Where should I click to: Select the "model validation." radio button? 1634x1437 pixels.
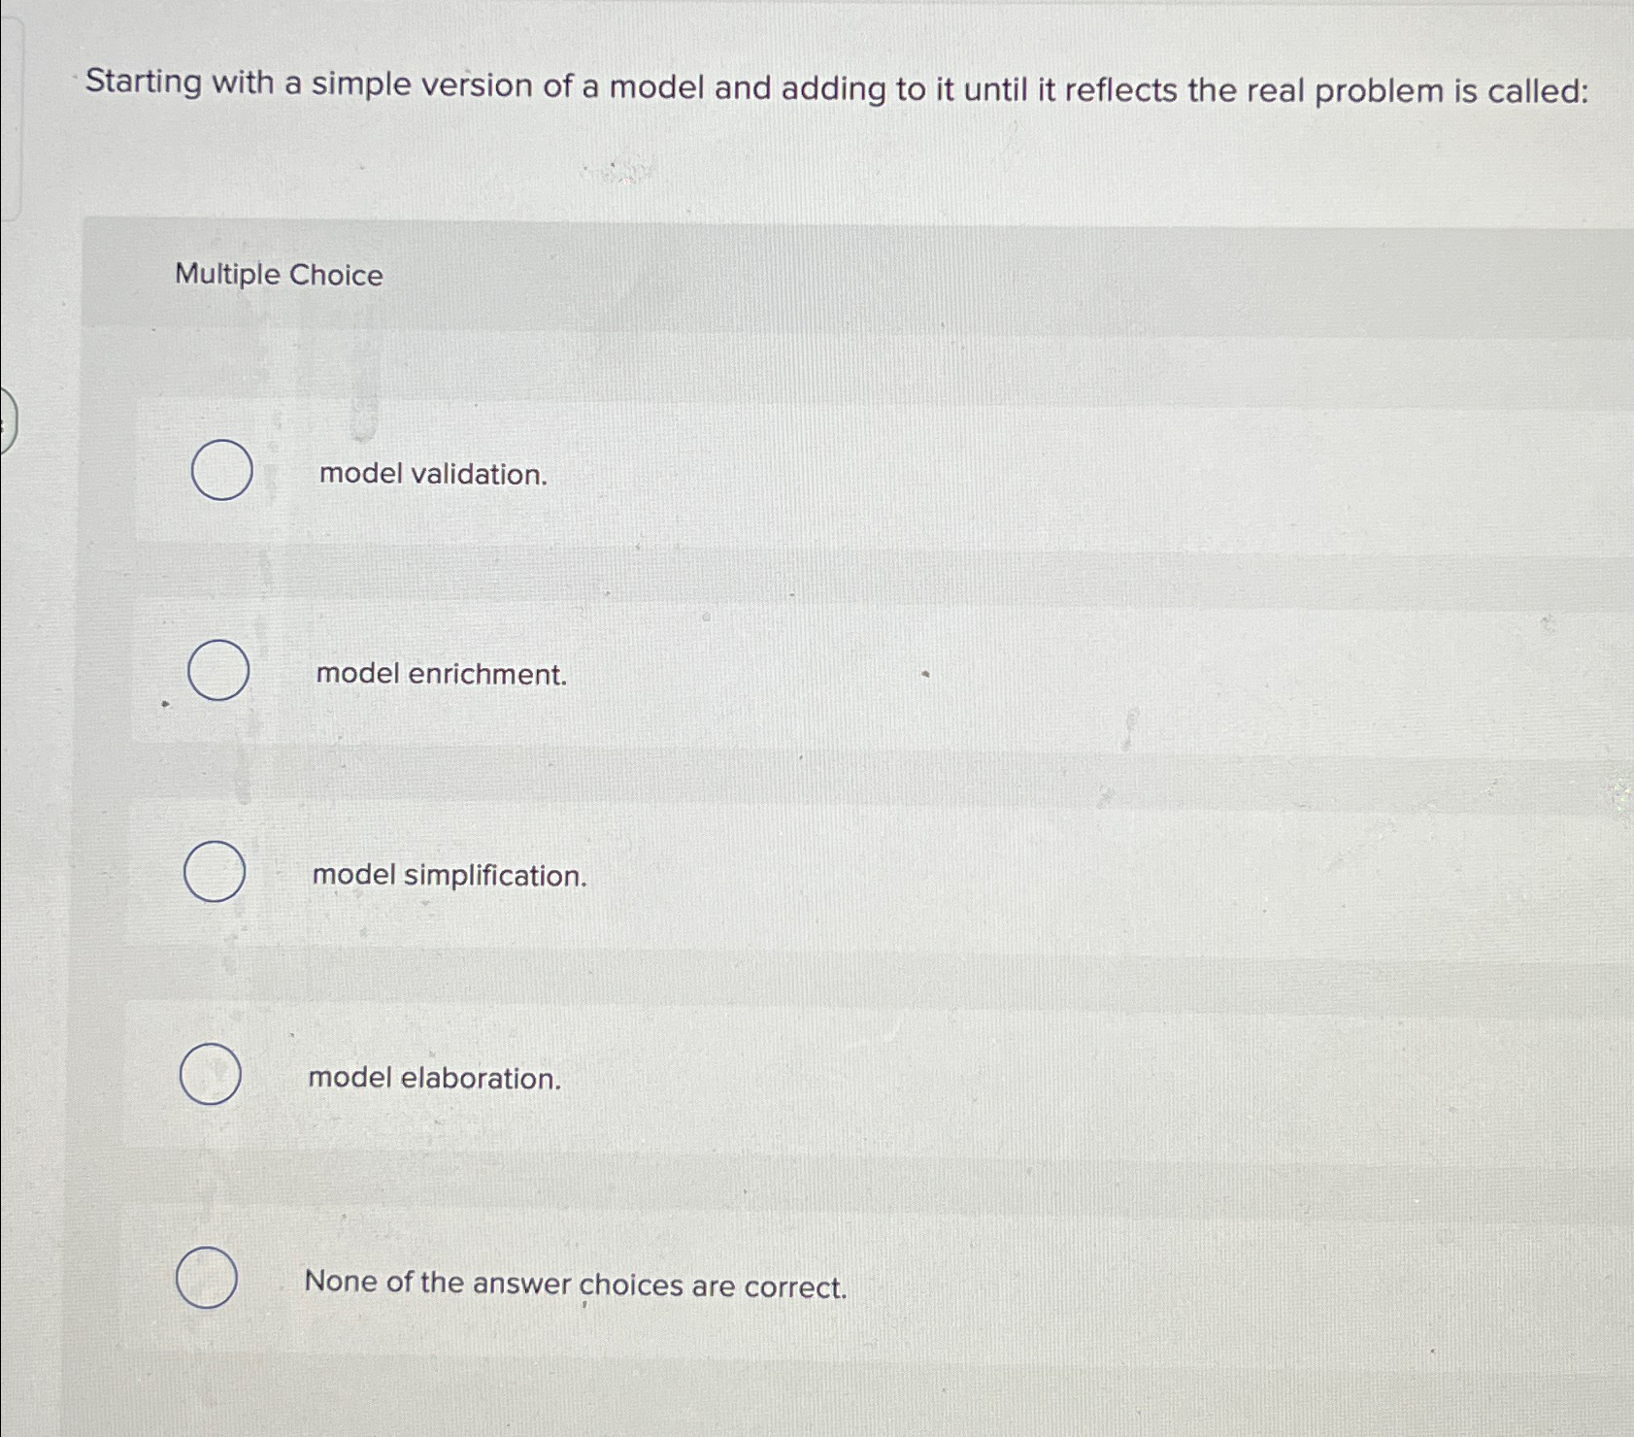pos(222,470)
